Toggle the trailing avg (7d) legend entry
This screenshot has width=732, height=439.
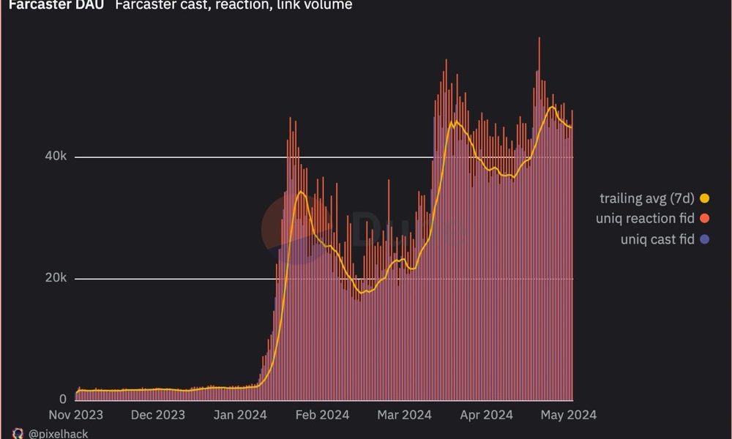[x=654, y=199]
